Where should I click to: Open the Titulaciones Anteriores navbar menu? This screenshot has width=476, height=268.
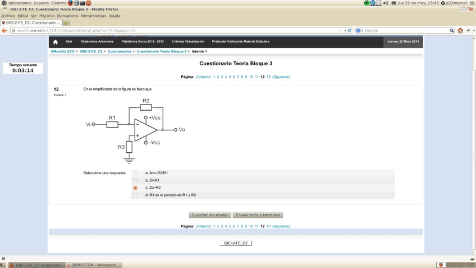click(x=97, y=42)
